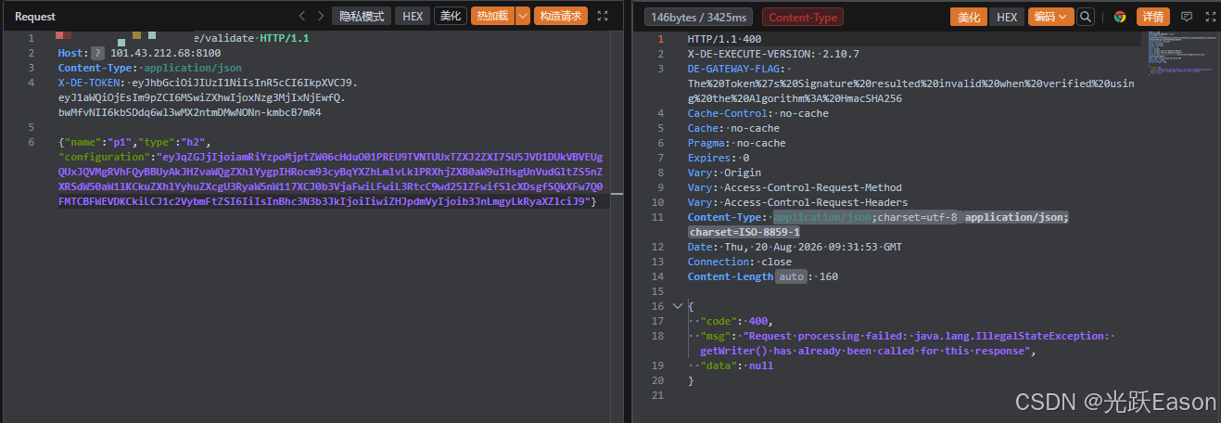This screenshot has height=423, width=1221.
Task: Open the 热加载 dropdown arrow
Action: (x=523, y=17)
